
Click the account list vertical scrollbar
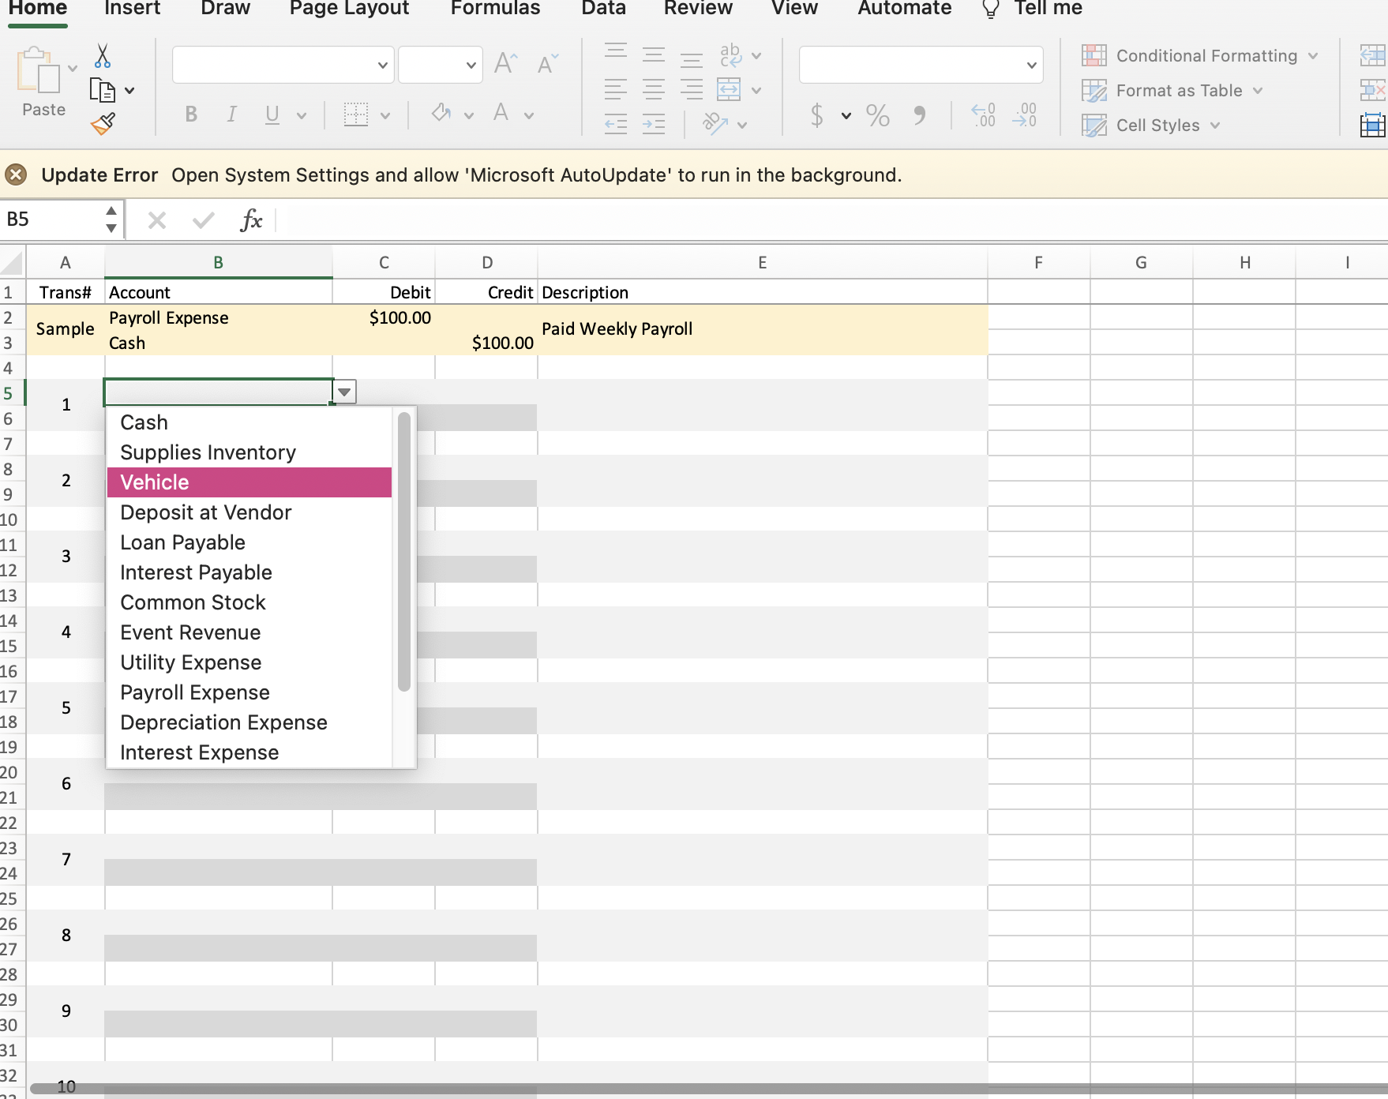(404, 552)
